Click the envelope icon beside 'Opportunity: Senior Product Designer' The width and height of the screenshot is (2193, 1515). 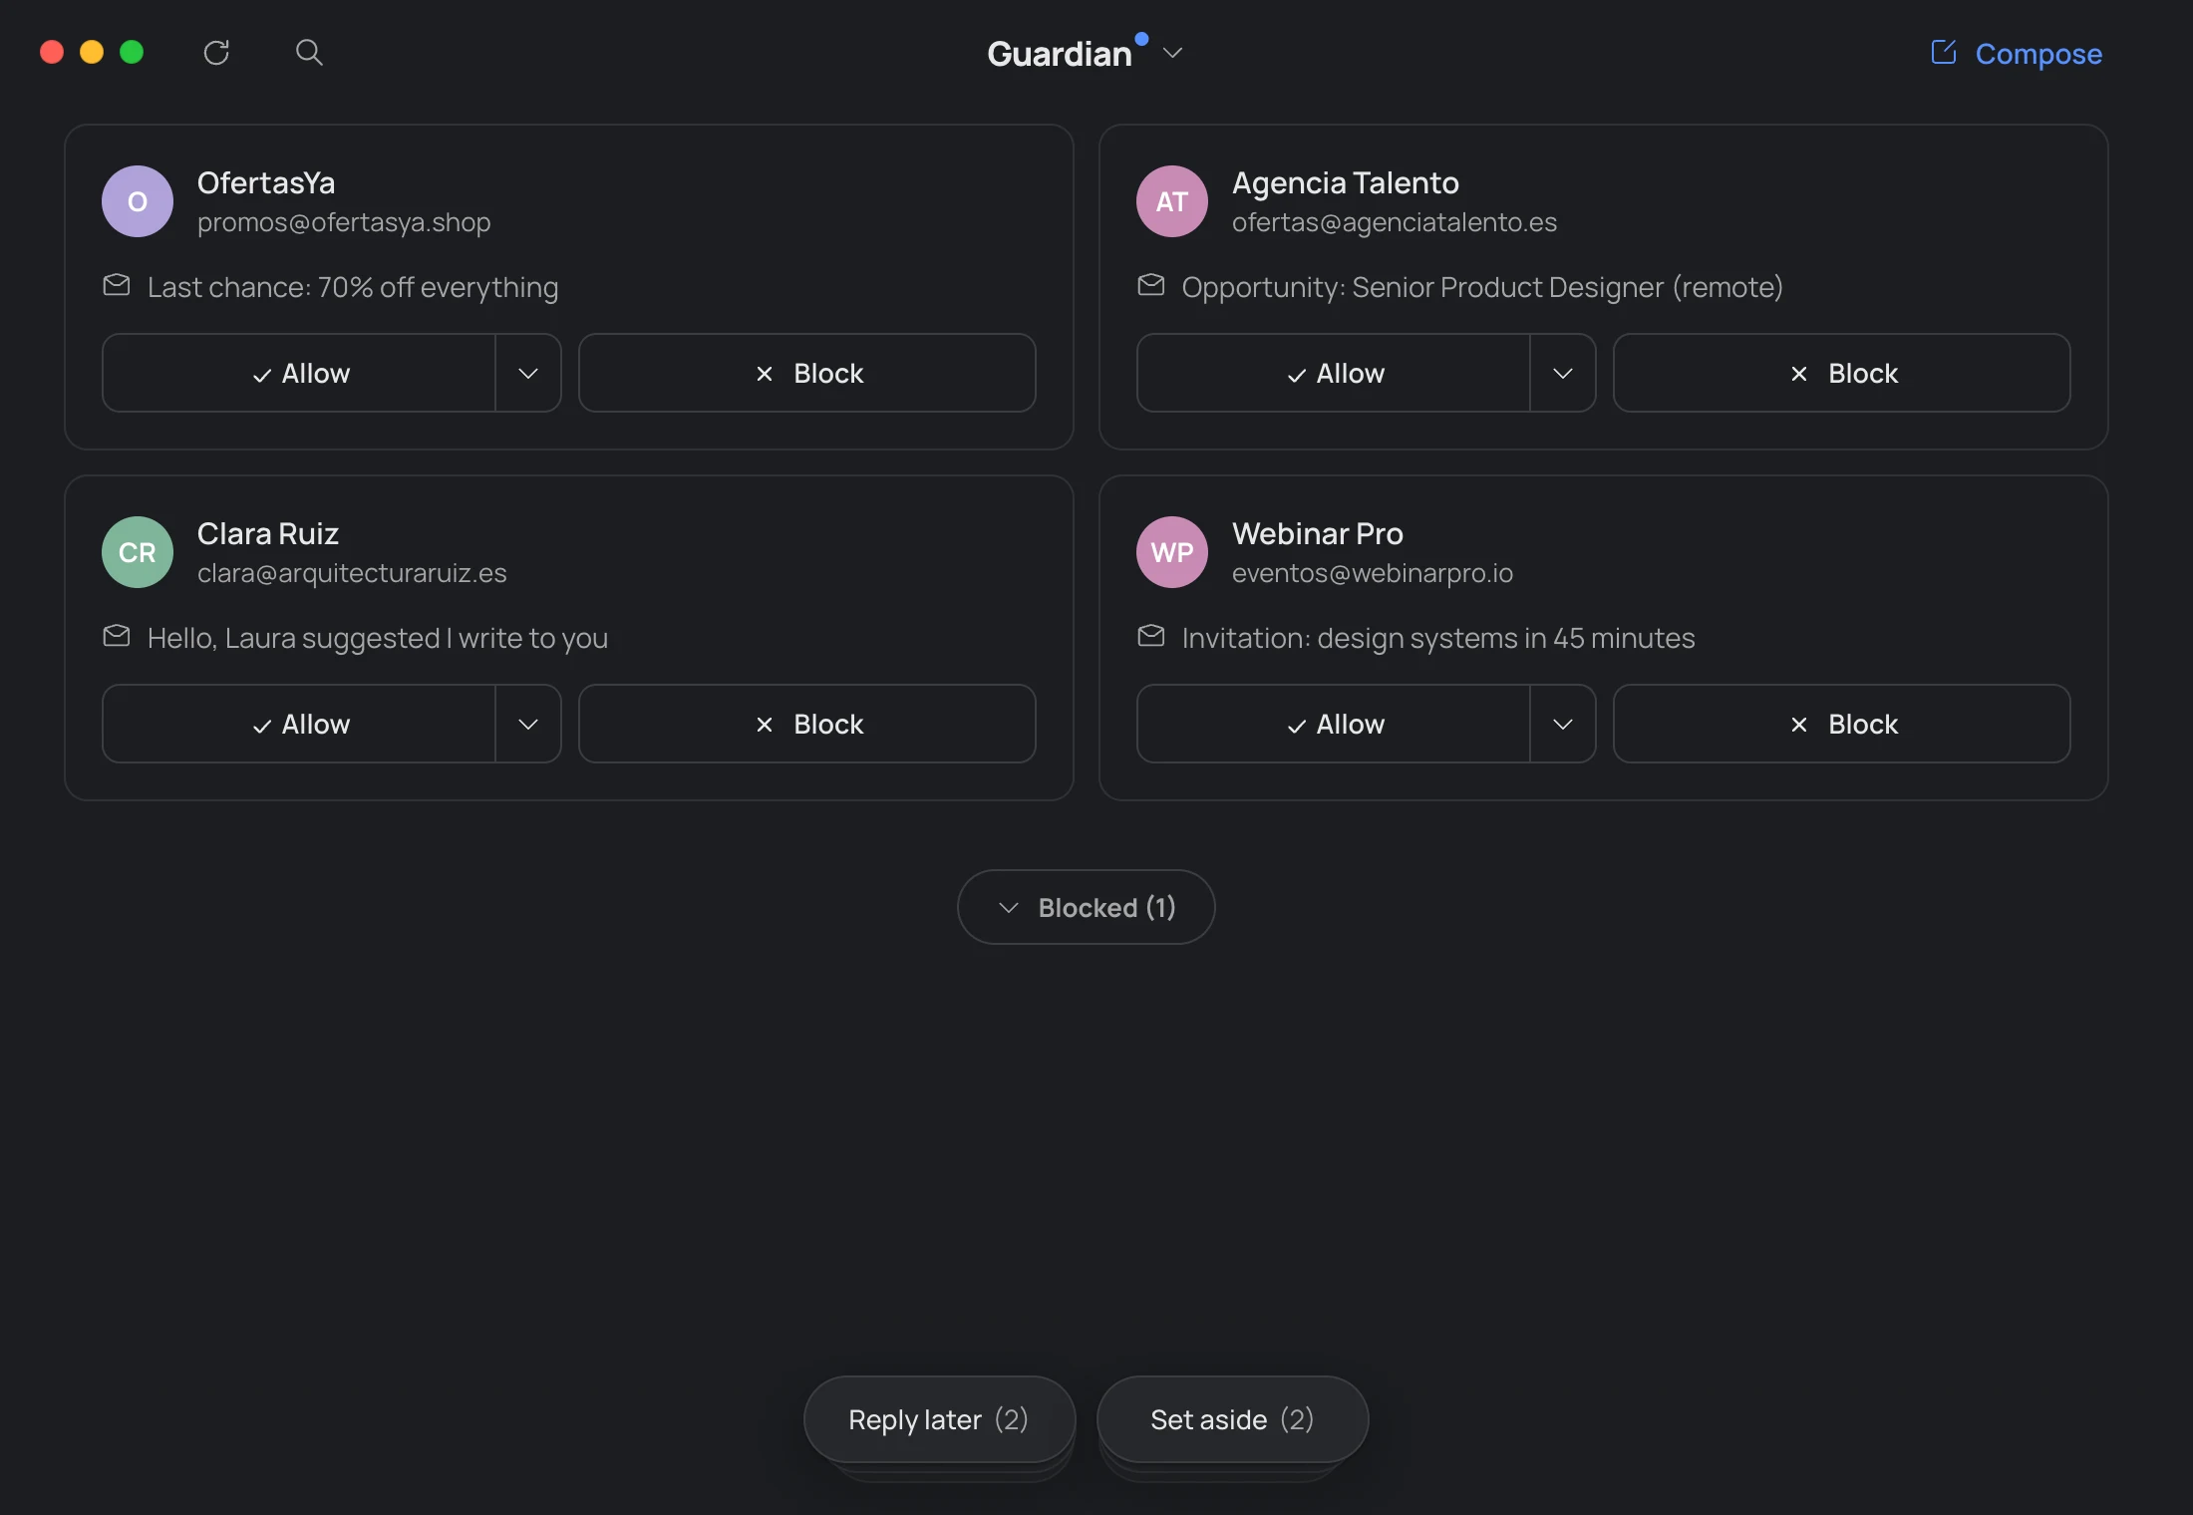click(x=1151, y=286)
